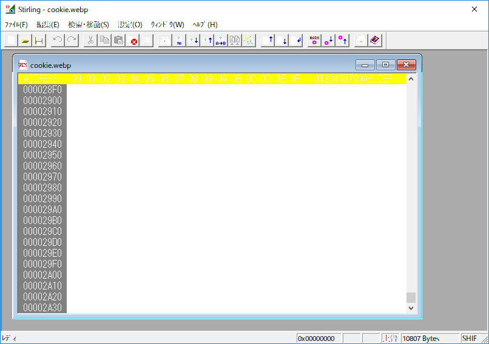Click the select-all list icon
This screenshot has height=344, width=489.
(x=146, y=41)
